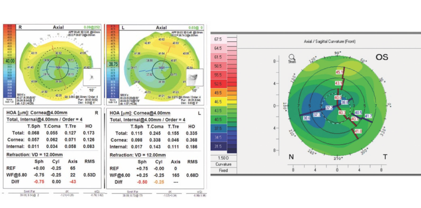Click the right eye RMS value 0.53D
The height and width of the screenshot is (208, 421).
point(89,175)
